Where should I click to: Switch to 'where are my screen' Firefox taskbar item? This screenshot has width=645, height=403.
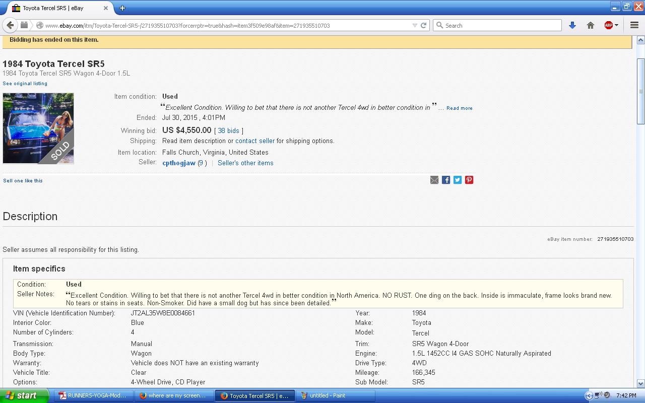[x=173, y=395]
